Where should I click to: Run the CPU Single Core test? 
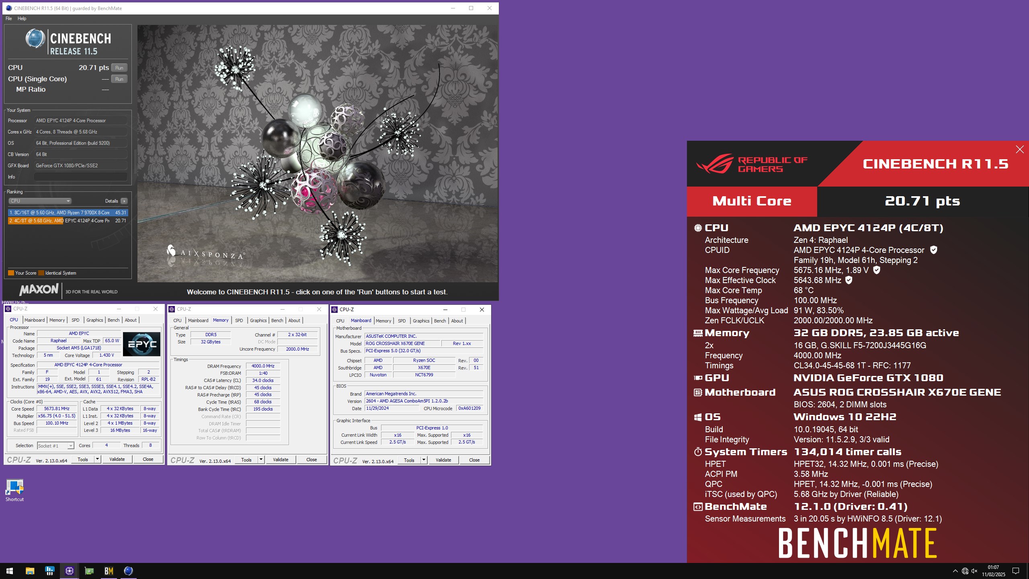coord(119,79)
